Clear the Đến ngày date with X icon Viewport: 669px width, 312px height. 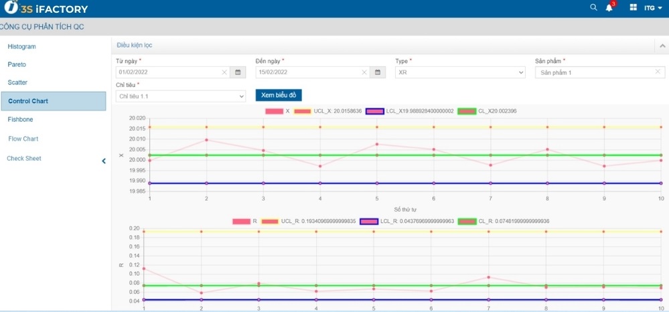click(x=364, y=72)
